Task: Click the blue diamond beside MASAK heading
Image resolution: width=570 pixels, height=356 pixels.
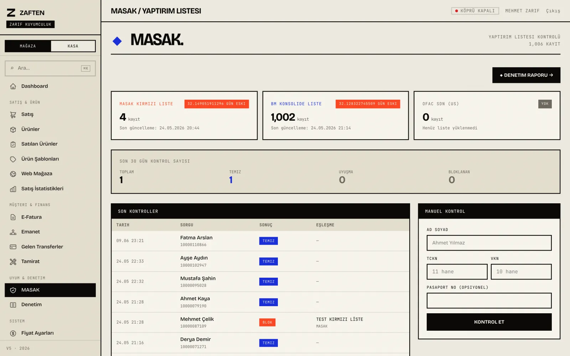Action: [117, 41]
